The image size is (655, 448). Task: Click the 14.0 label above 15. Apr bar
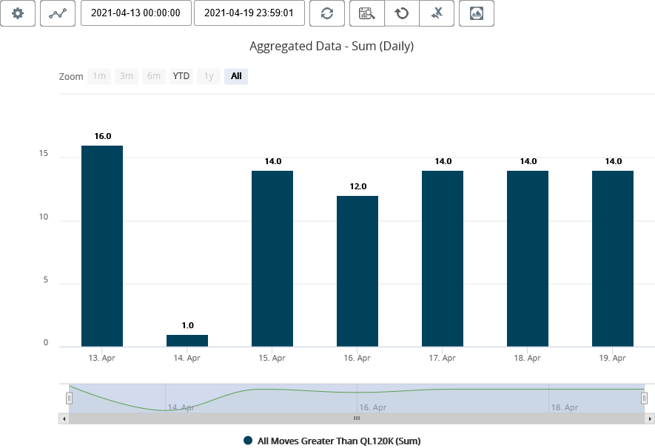coord(273,161)
